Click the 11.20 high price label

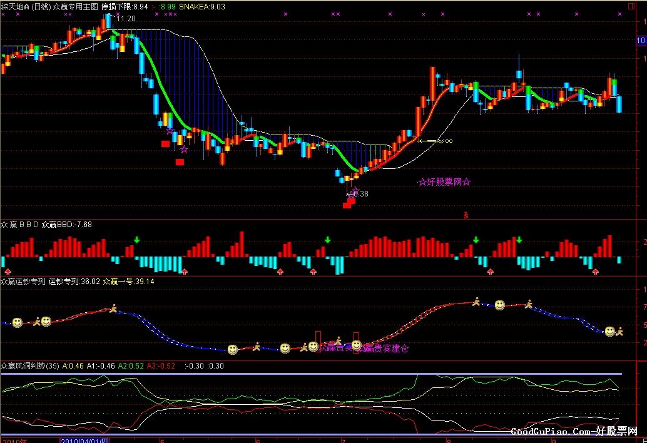click(x=126, y=19)
